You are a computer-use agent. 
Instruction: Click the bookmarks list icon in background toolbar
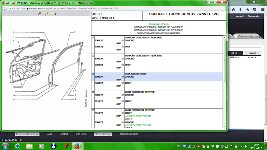click(x=234, y=10)
